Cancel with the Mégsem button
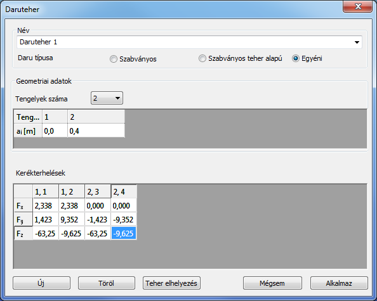The height and width of the screenshot is (301, 377). pos(272,283)
